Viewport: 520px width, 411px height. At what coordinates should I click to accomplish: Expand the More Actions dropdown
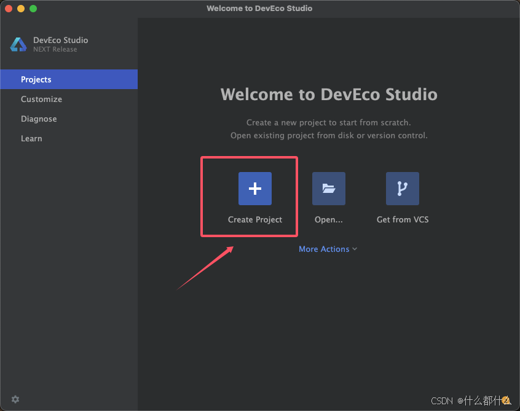(328, 249)
